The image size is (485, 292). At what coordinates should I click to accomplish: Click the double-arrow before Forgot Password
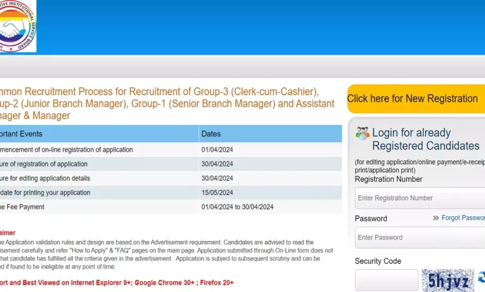(436, 218)
